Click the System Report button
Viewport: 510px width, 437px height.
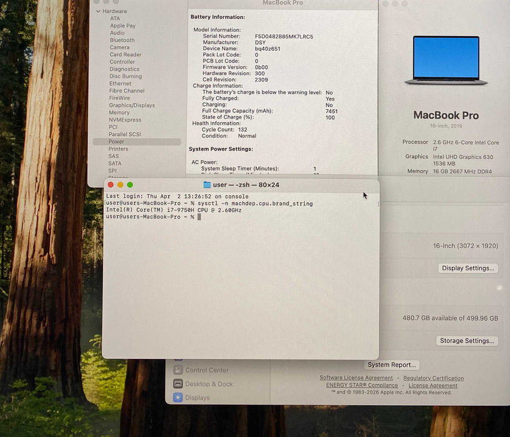pos(392,365)
